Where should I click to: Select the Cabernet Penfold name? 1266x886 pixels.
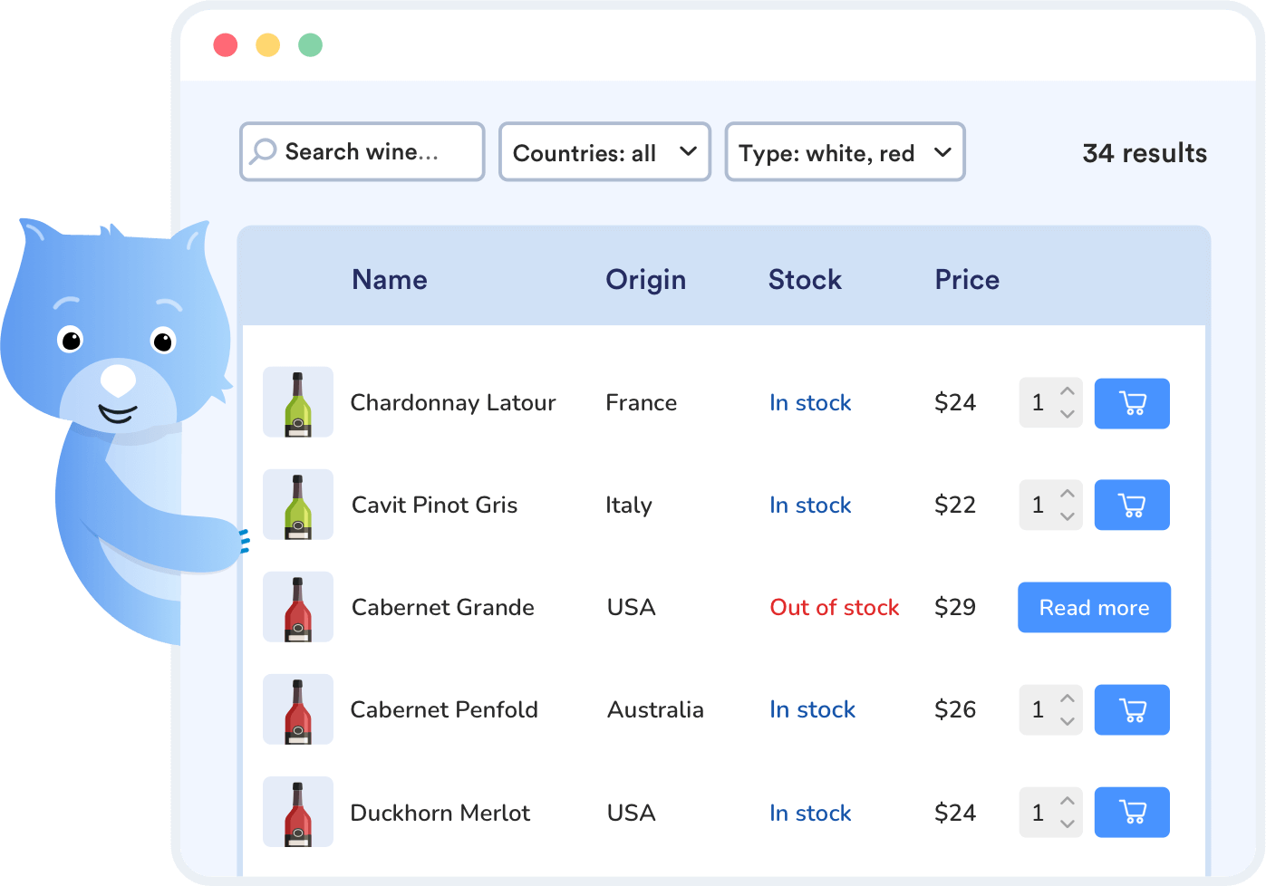click(x=444, y=709)
